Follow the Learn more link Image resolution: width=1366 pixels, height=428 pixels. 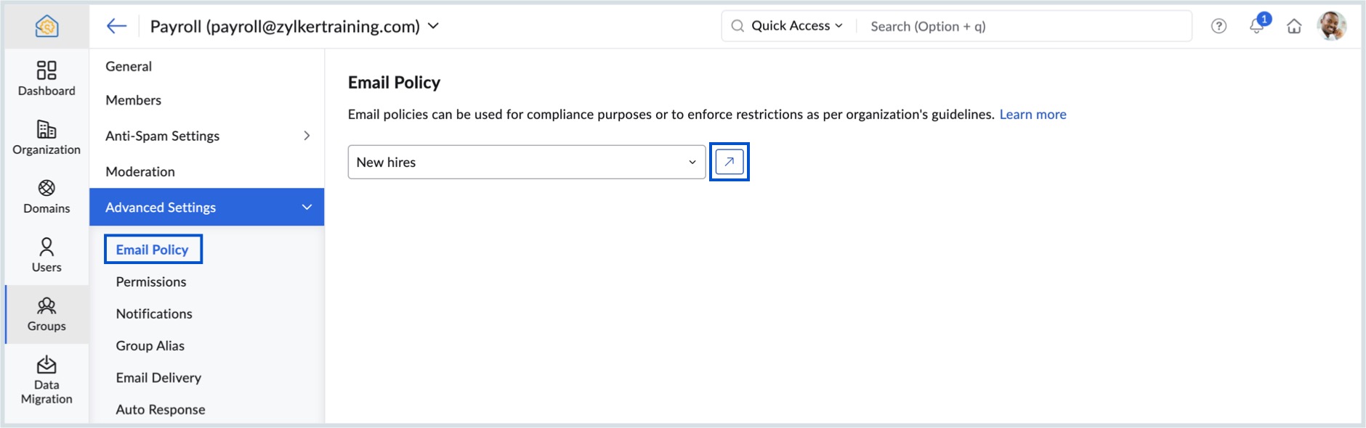pyautogui.click(x=1032, y=115)
